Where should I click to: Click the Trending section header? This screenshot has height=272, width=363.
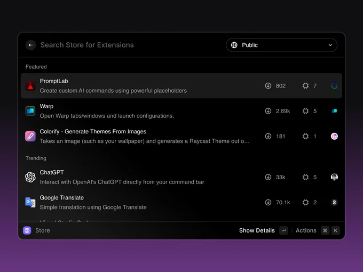click(36, 158)
